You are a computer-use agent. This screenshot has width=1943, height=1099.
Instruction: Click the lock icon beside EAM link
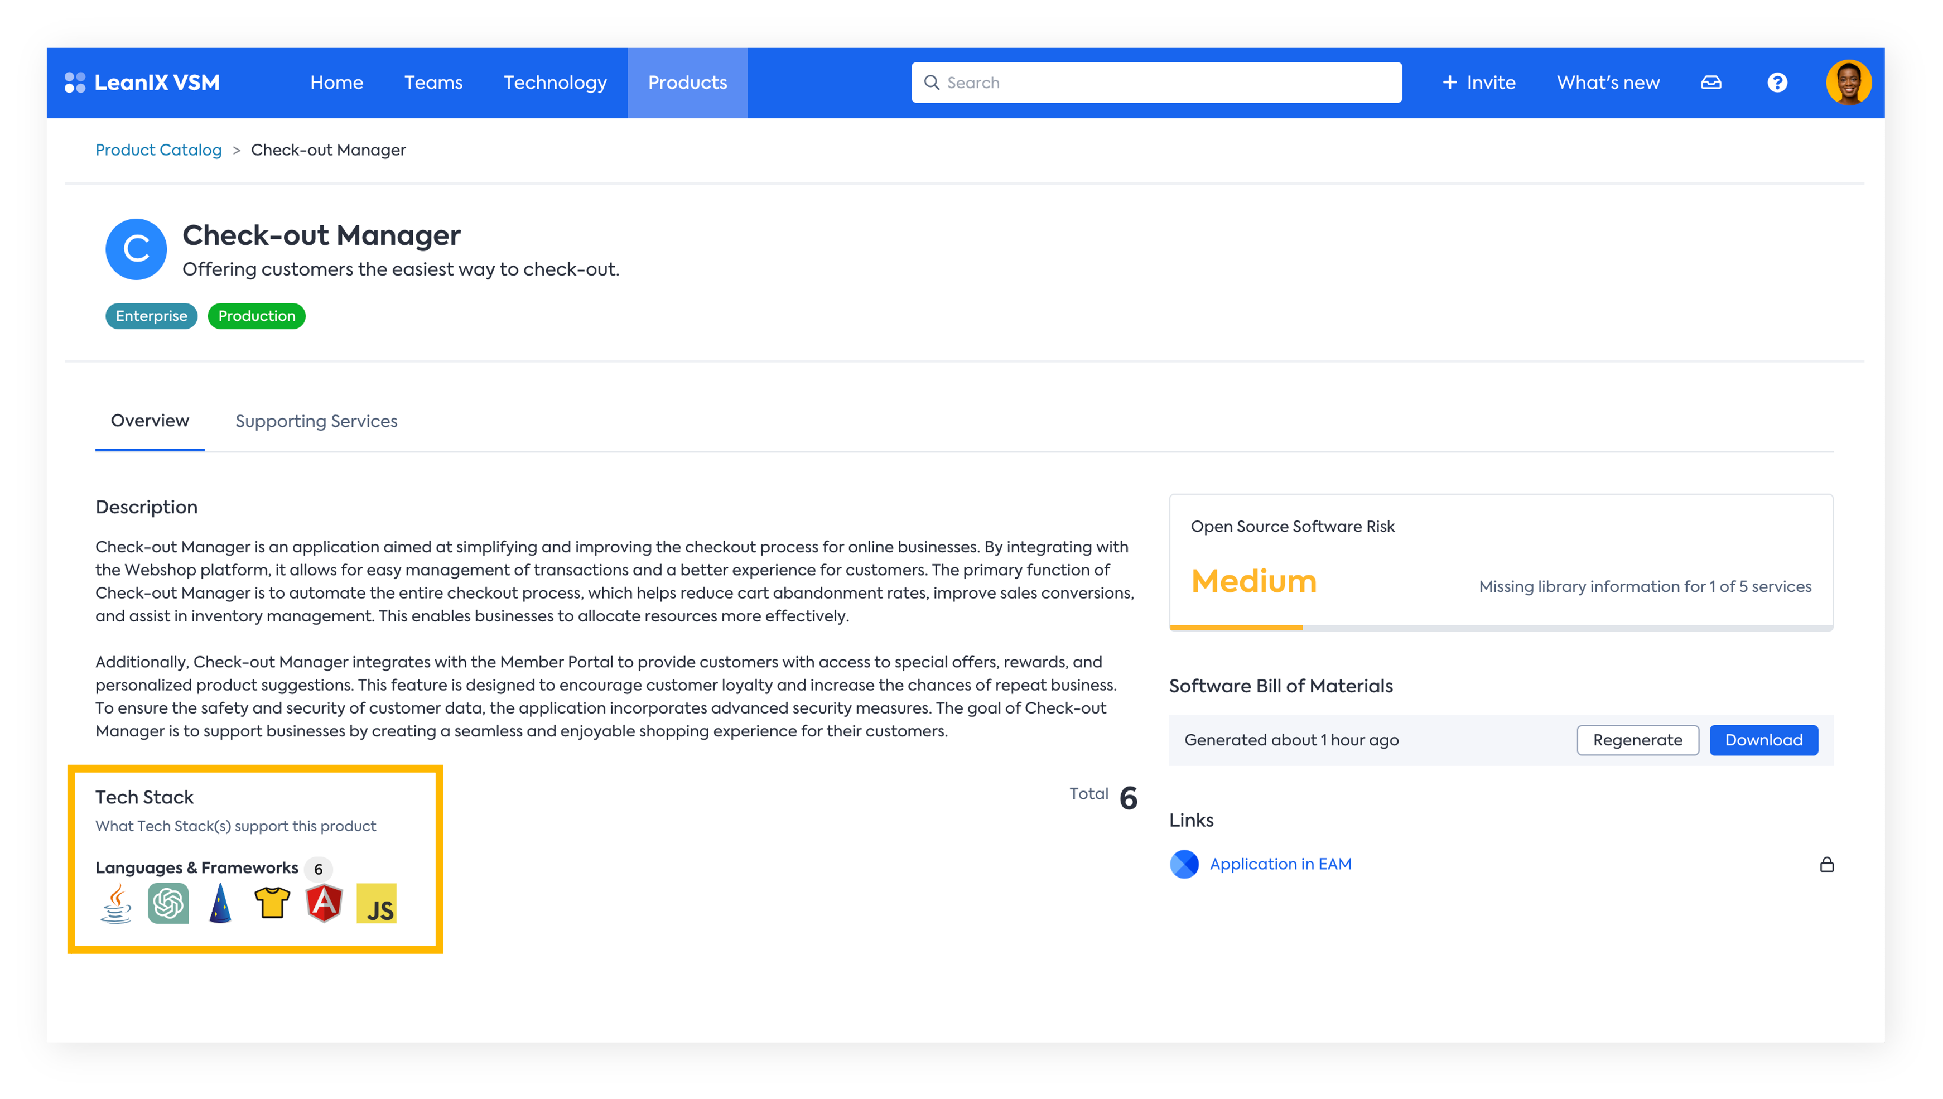coord(1827,864)
